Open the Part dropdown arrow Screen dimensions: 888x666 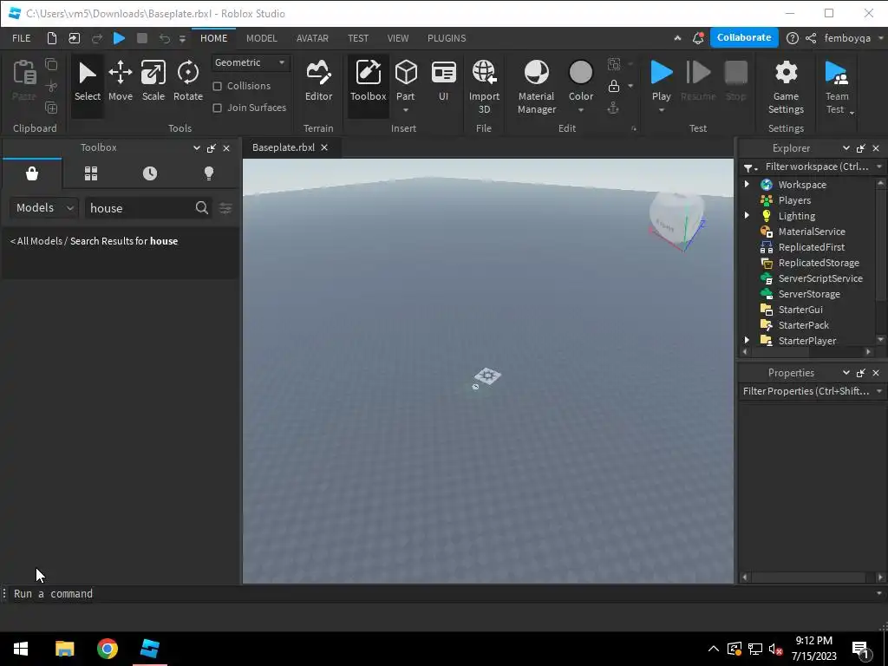[406, 110]
